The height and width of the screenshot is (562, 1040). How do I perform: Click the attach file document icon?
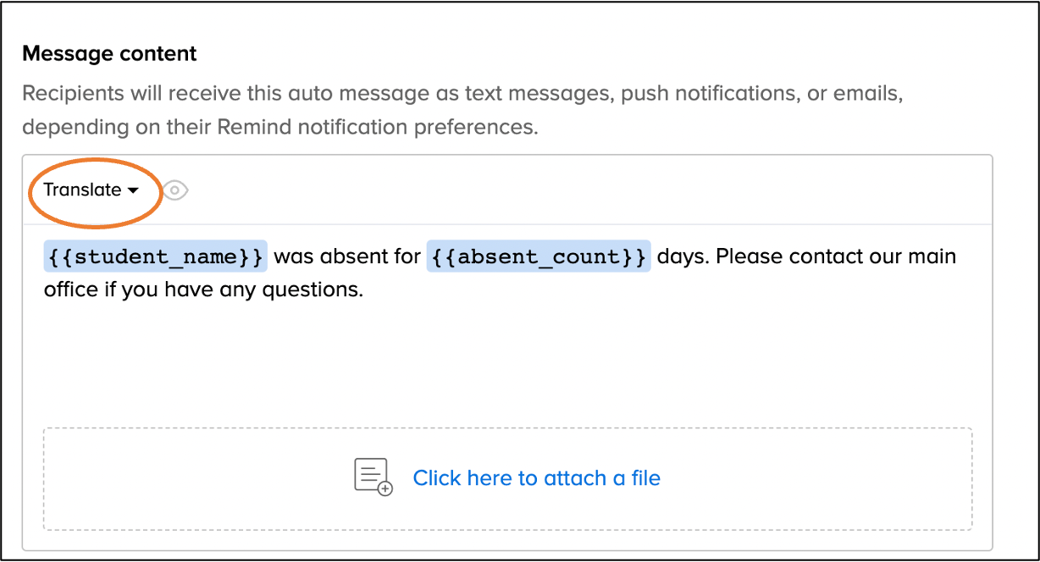[x=371, y=476]
